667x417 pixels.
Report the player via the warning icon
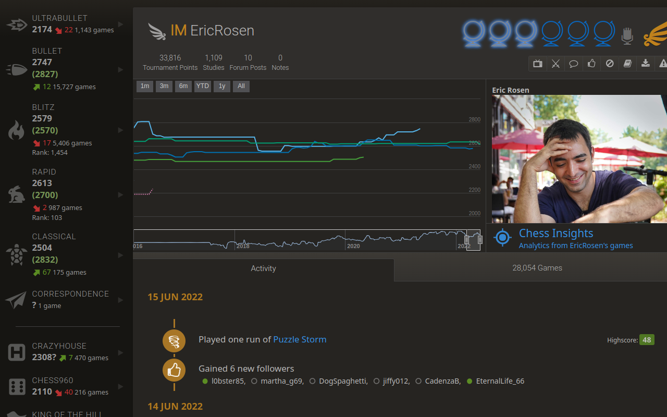663,63
